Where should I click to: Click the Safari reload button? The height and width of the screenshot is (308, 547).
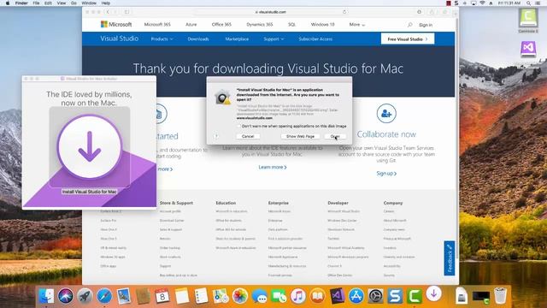344,12
